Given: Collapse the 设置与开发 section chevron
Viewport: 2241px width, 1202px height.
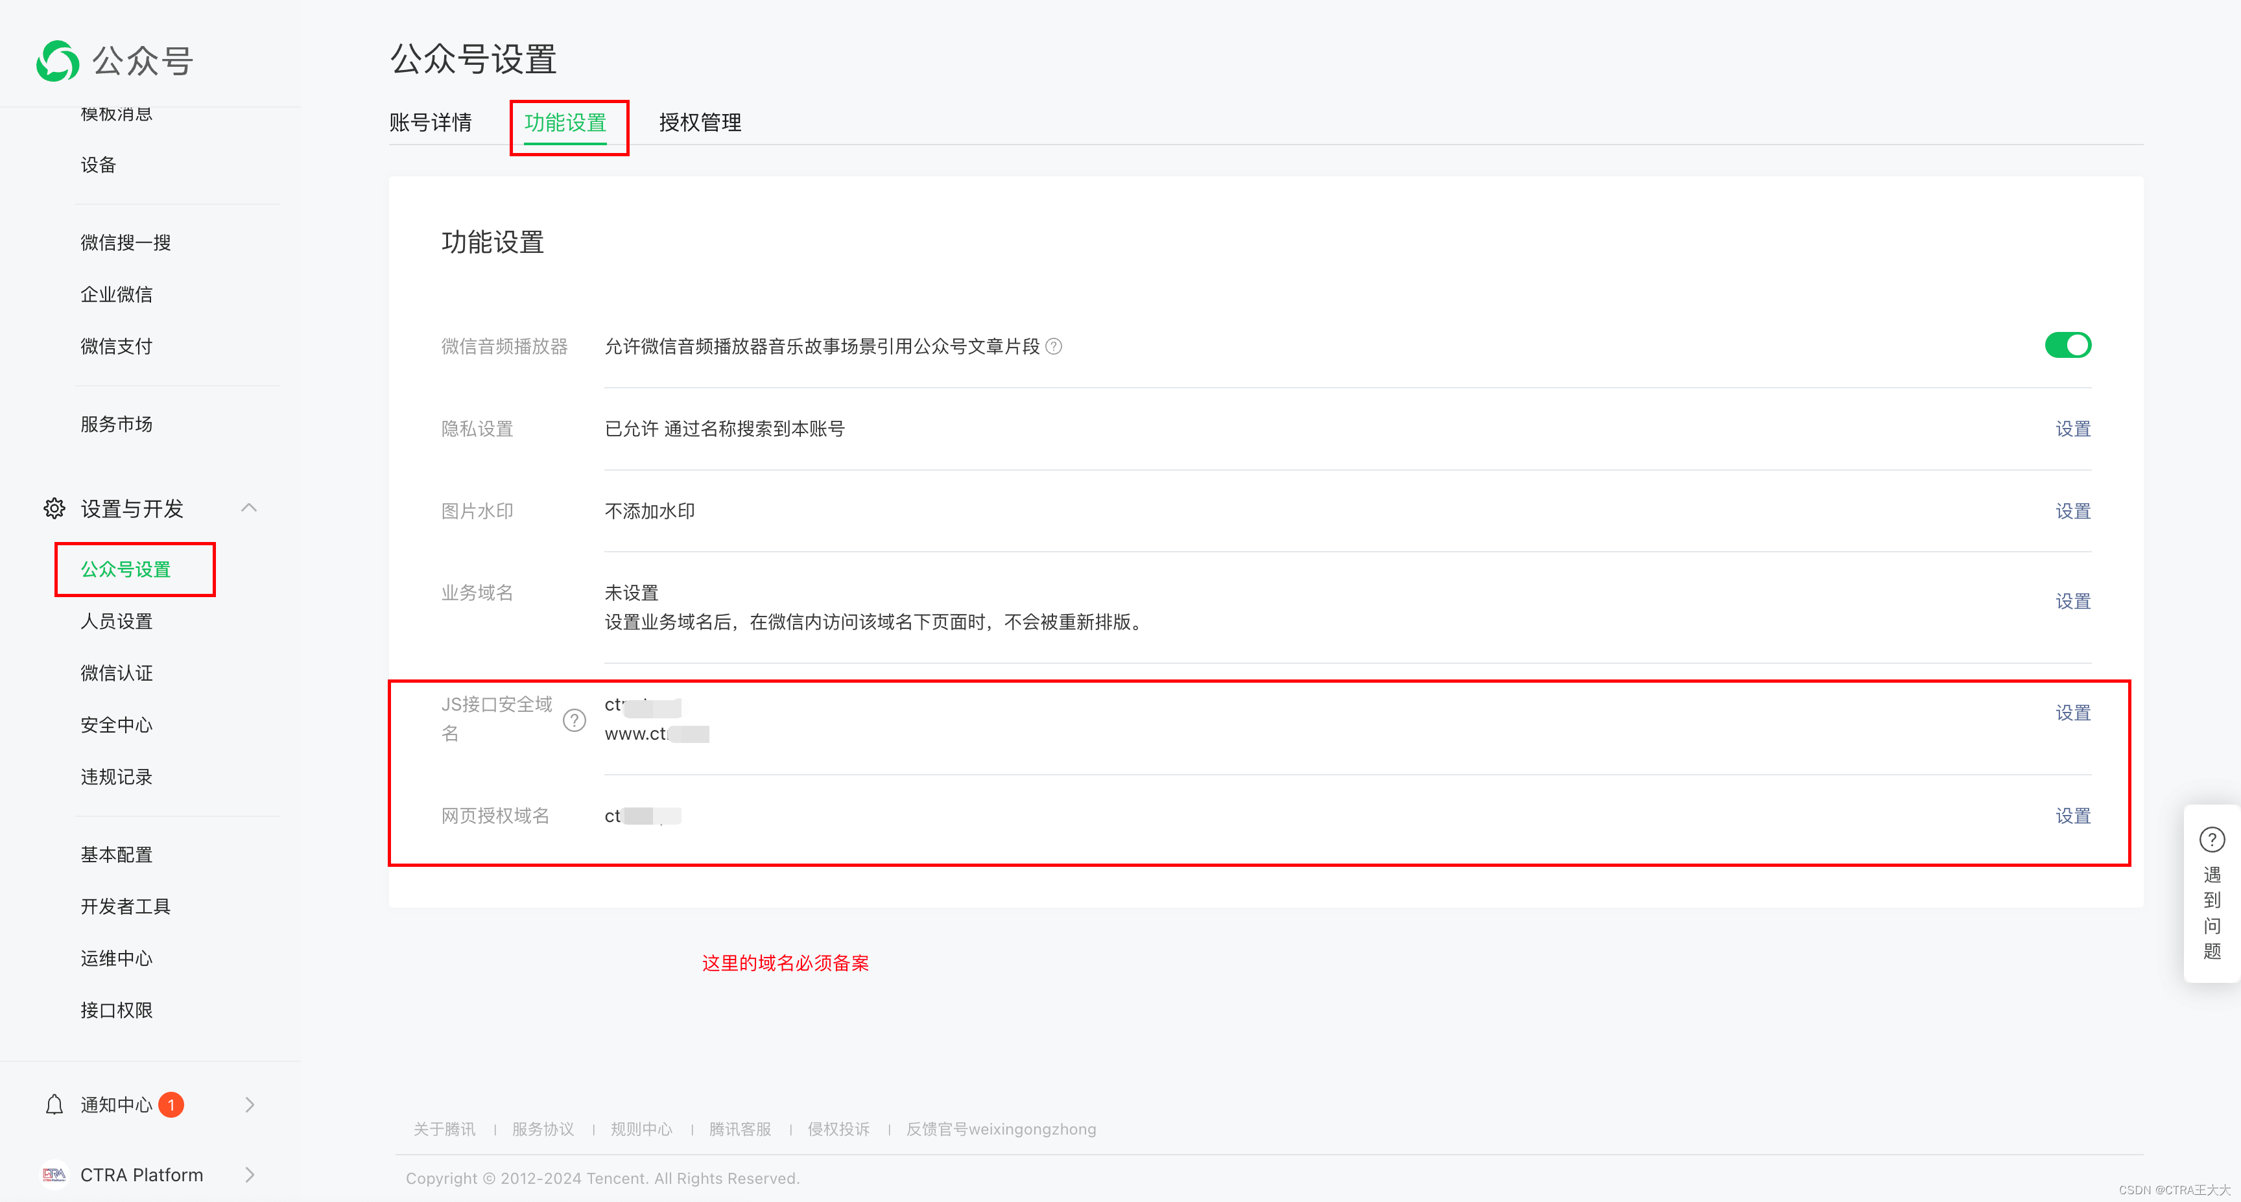Looking at the screenshot, I should click(249, 507).
